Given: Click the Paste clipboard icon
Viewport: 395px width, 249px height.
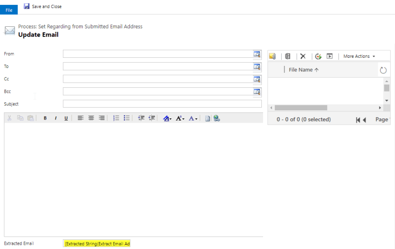Looking at the screenshot, I should tap(30, 118).
